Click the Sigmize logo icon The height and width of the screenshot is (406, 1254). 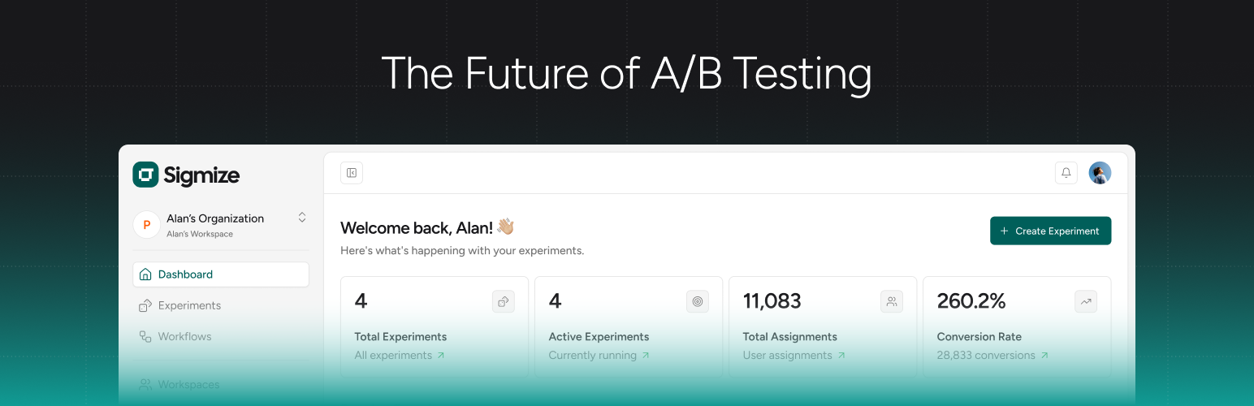click(x=146, y=175)
